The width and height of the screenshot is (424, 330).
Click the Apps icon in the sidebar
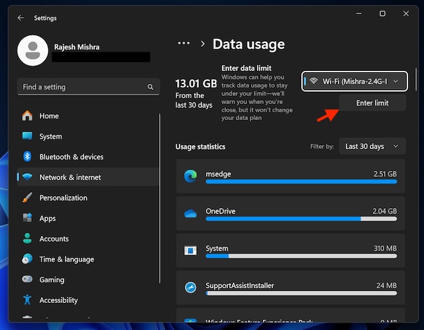click(x=27, y=218)
